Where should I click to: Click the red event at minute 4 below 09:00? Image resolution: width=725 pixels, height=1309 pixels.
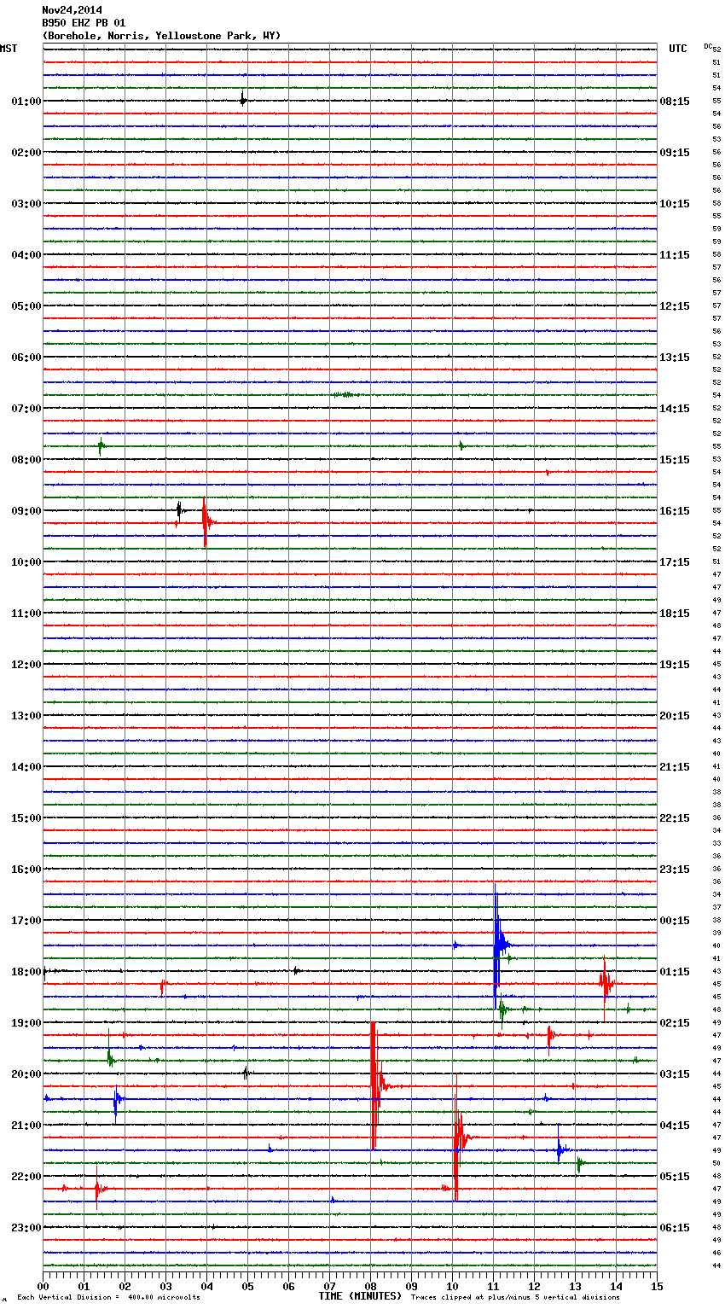(x=206, y=521)
